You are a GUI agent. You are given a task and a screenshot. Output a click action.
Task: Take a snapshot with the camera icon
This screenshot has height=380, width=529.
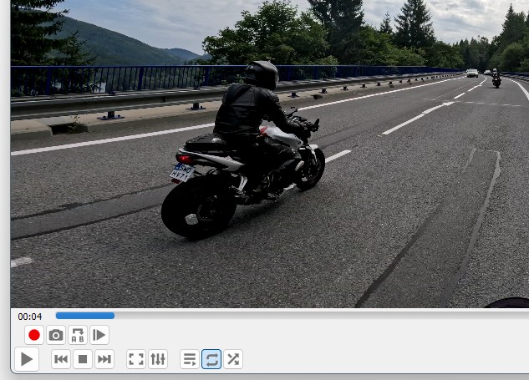pos(56,335)
